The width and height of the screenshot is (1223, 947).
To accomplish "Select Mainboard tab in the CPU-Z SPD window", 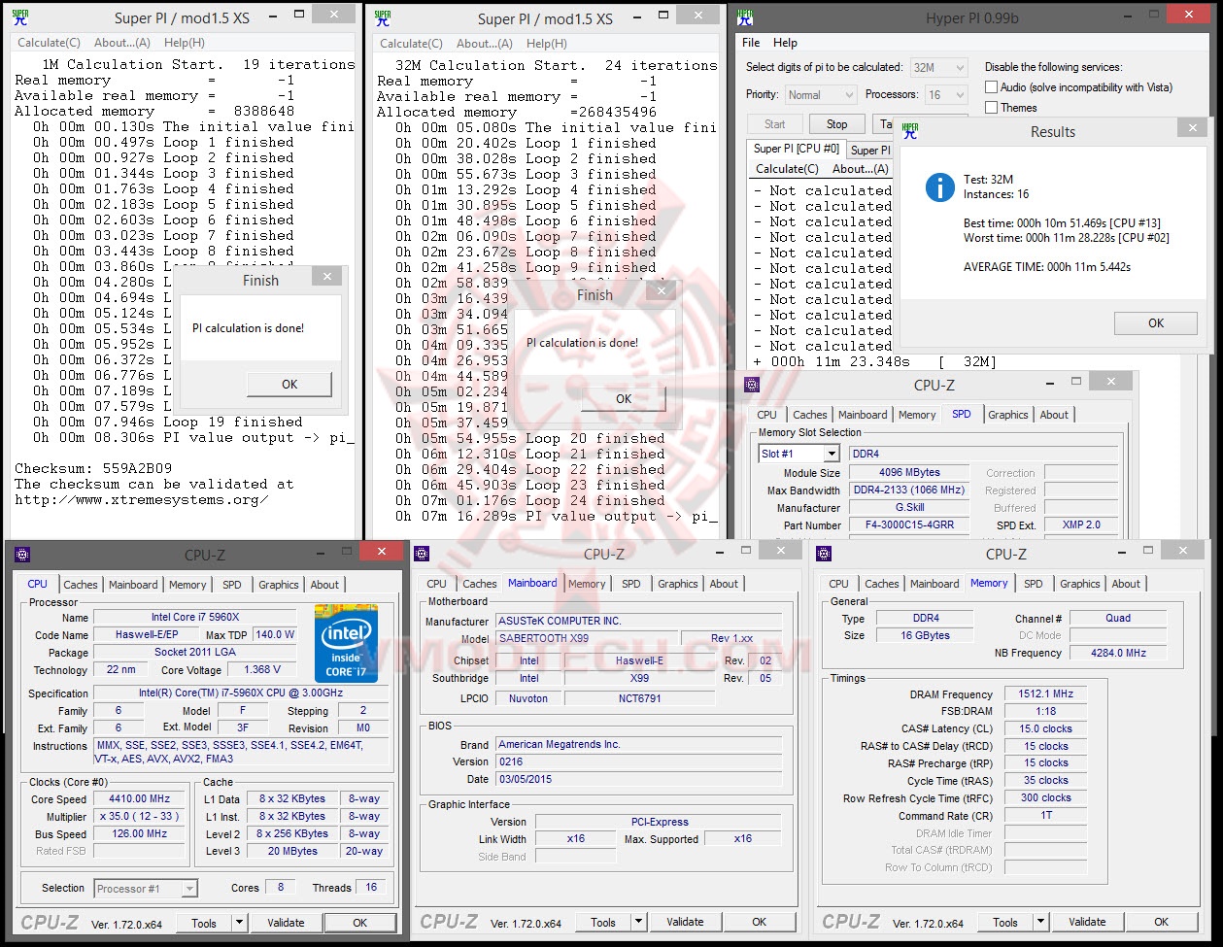I will [863, 415].
